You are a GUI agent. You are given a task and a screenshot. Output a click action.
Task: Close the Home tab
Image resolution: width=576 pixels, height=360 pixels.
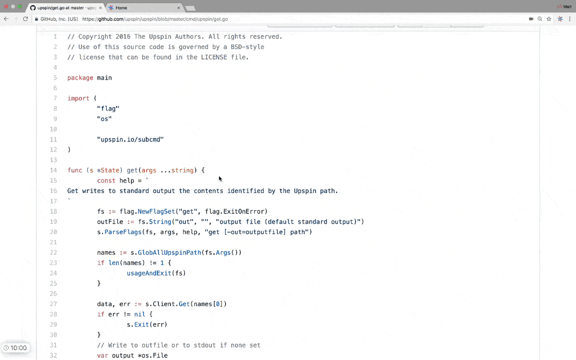178,7
